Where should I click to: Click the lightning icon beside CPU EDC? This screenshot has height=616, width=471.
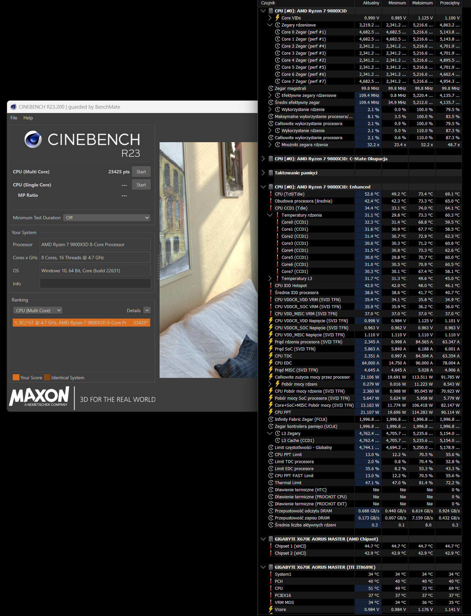271,363
